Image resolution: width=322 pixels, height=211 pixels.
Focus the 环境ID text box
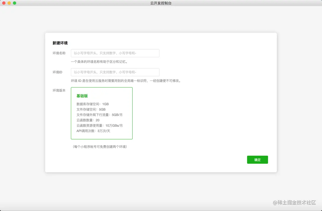(115, 72)
